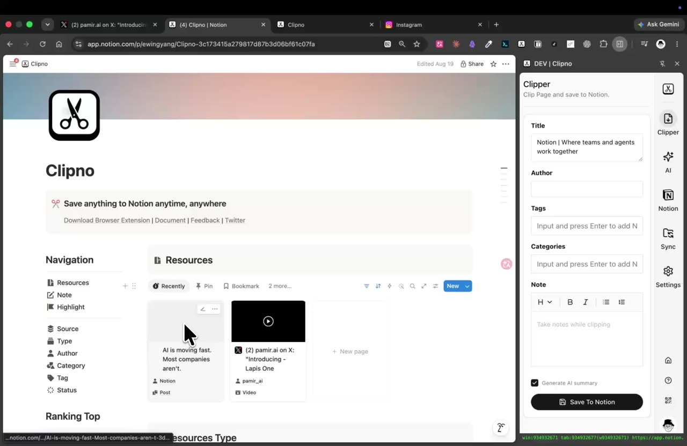Open the AI panel icon
This screenshot has width=687, height=446.
tap(668, 162)
